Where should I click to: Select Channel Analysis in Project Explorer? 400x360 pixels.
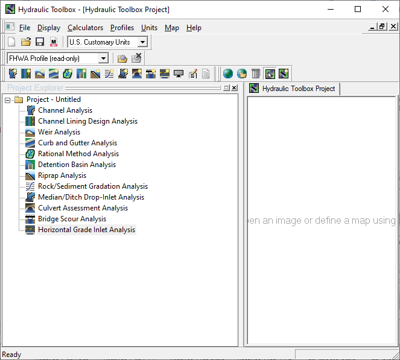tap(65, 110)
